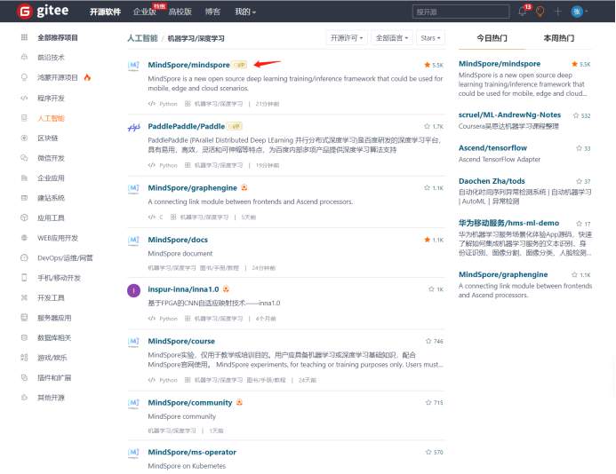Open 开源软件 in top navigation
The width and height of the screenshot is (616, 474).
(x=105, y=12)
